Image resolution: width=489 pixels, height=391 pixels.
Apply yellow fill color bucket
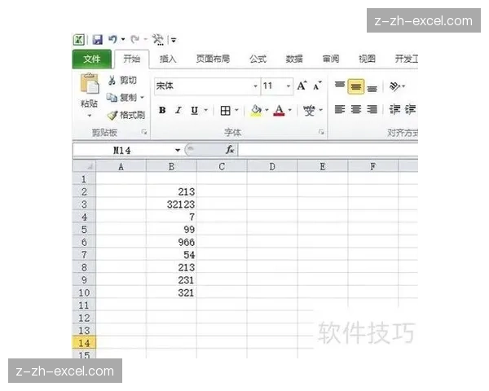click(256, 111)
